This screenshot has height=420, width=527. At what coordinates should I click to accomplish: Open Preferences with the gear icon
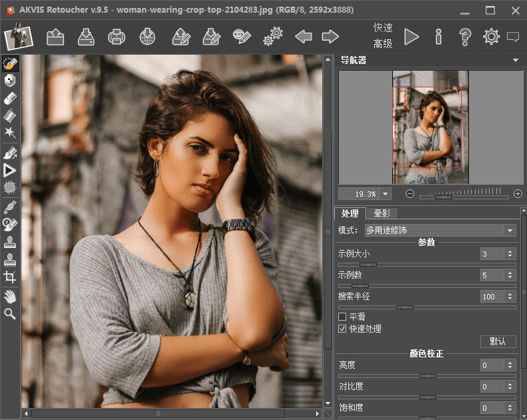coord(492,37)
